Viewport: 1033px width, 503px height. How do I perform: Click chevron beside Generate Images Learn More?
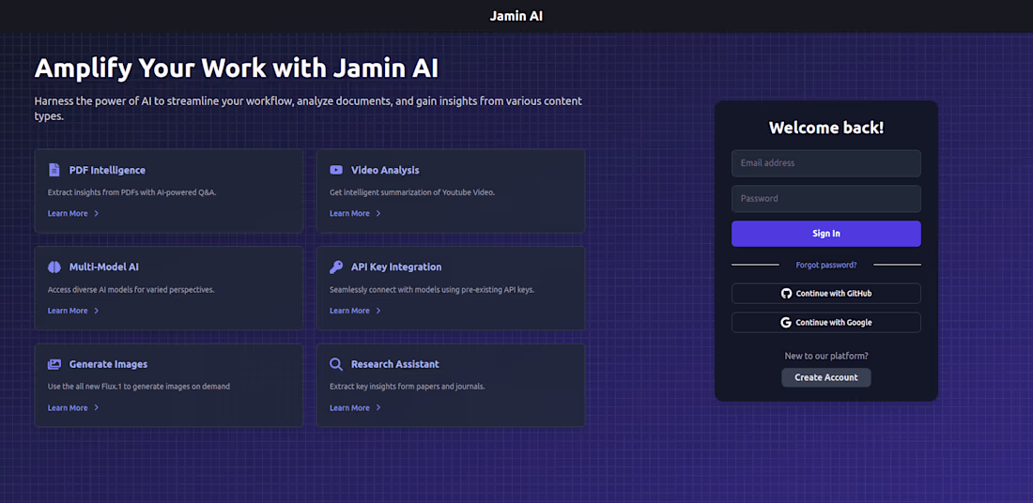tap(96, 408)
